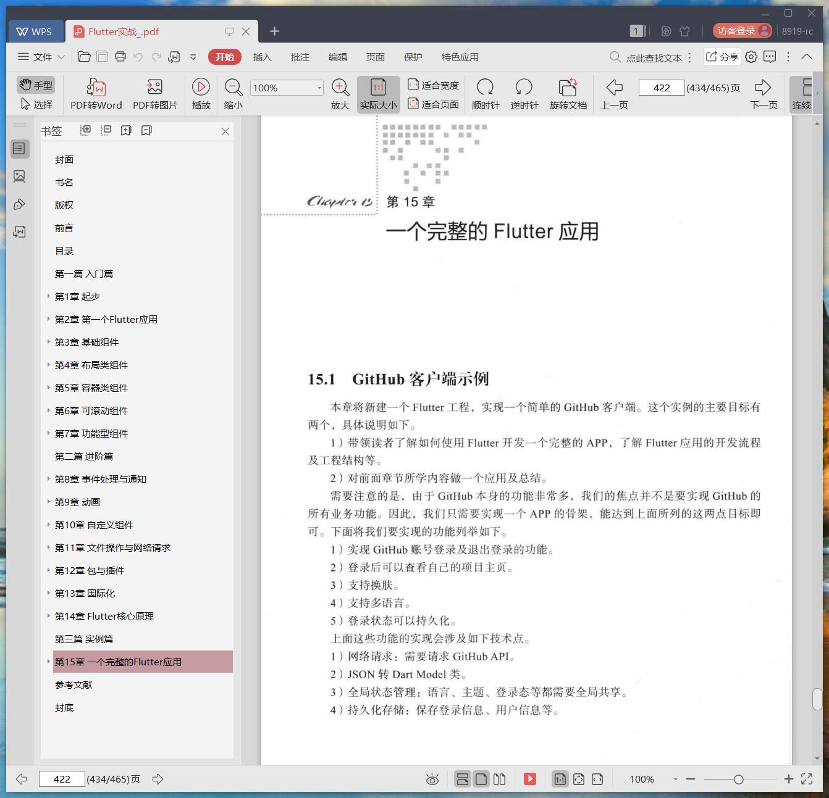Click the 访客登录 login button
Viewport: 829px width, 798px height.
742,31
